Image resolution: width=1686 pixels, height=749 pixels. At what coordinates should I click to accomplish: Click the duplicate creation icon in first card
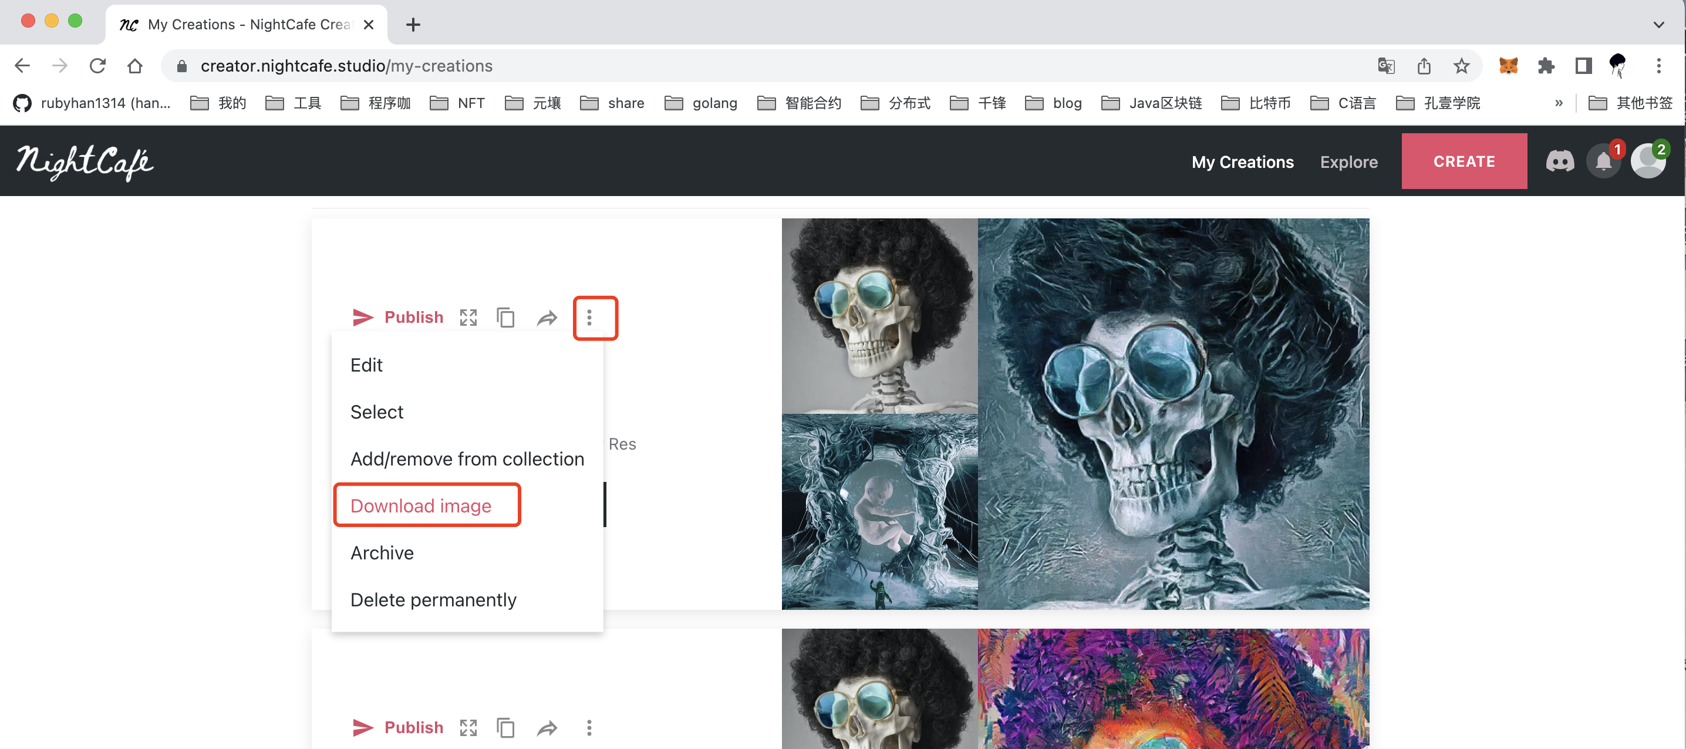pos(505,318)
